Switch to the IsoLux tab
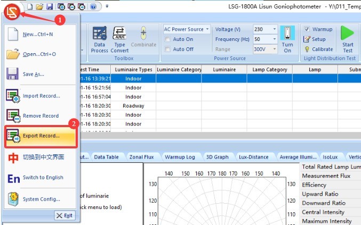 click(330, 157)
